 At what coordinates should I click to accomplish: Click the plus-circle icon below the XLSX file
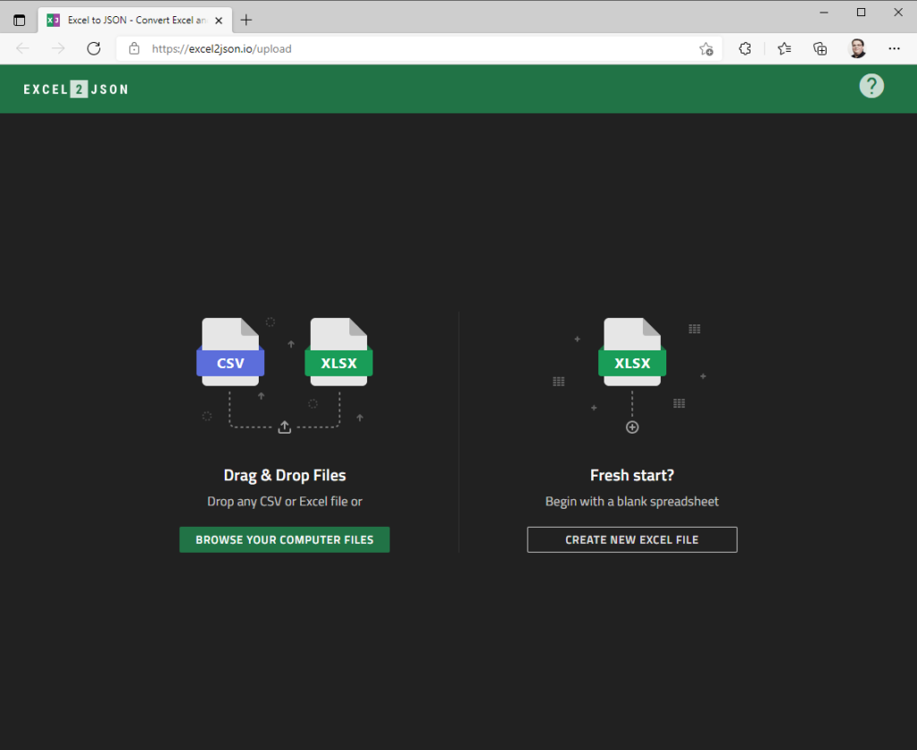coord(632,427)
